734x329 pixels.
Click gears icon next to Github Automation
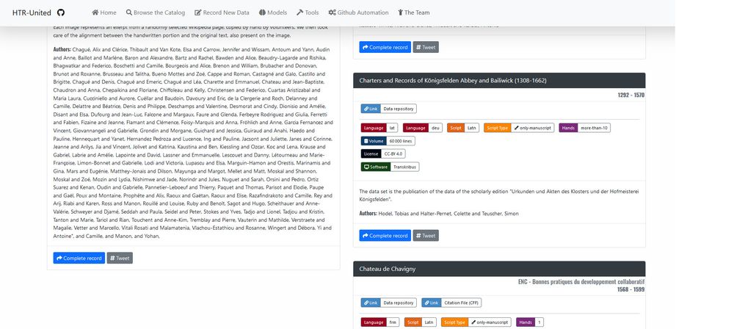(332, 12)
